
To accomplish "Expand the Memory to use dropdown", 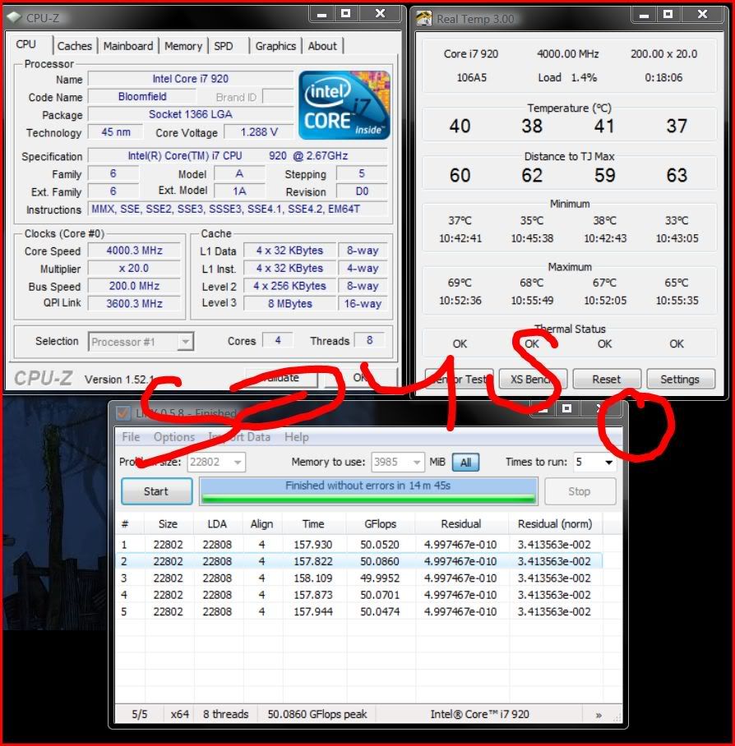I will coord(417,463).
